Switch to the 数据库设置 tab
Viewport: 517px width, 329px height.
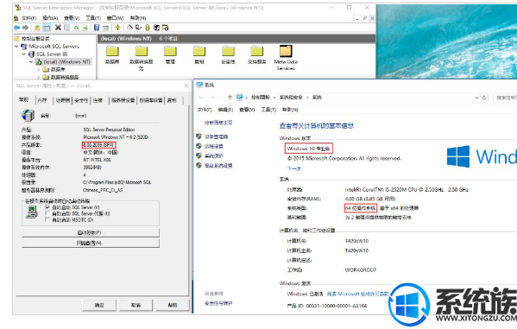click(x=151, y=100)
